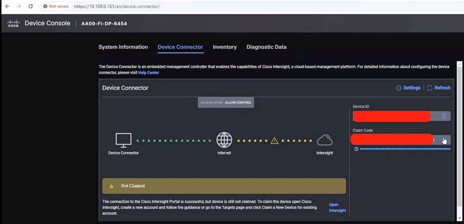Click the Internet globe icon
Image resolution: width=464 pixels, height=224 pixels.
click(x=224, y=140)
